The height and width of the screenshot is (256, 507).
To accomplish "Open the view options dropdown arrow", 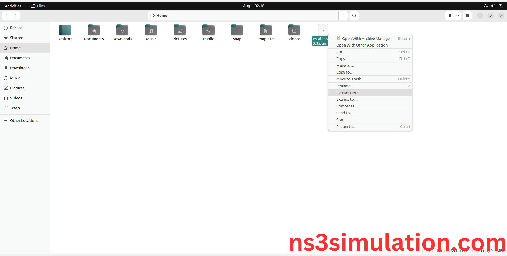I will (458, 16).
